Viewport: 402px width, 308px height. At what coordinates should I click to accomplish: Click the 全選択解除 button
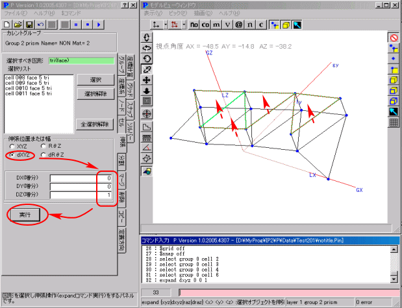pos(95,124)
